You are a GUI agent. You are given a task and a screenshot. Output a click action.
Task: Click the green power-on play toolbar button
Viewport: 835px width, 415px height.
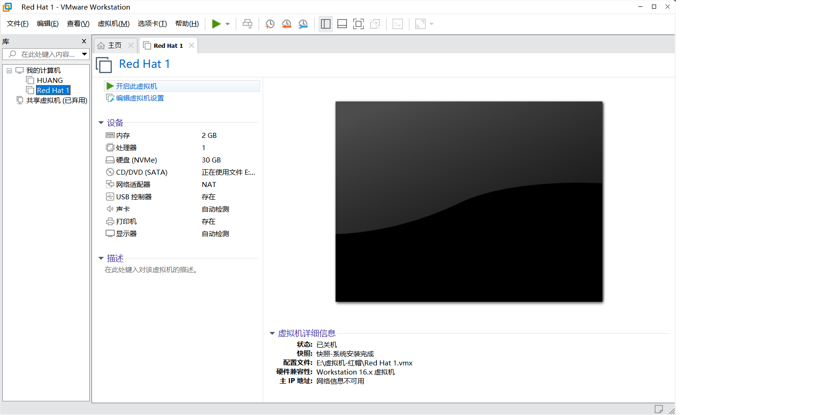click(216, 24)
